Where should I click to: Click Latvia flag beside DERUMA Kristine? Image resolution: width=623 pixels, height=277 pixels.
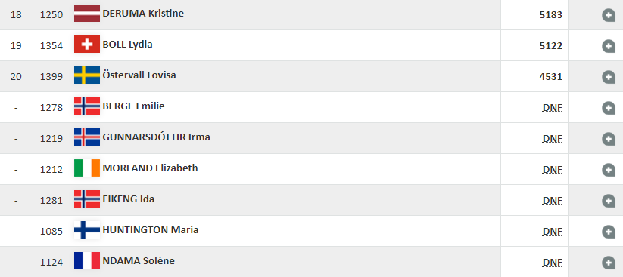click(x=87, y=13)
